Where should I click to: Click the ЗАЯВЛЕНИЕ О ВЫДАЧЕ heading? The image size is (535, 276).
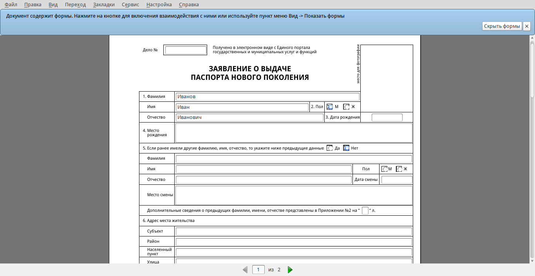(x=250, y=69)
